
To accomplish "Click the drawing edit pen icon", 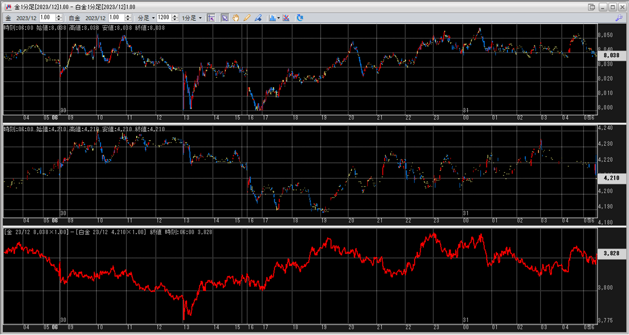I will [258, 18].
